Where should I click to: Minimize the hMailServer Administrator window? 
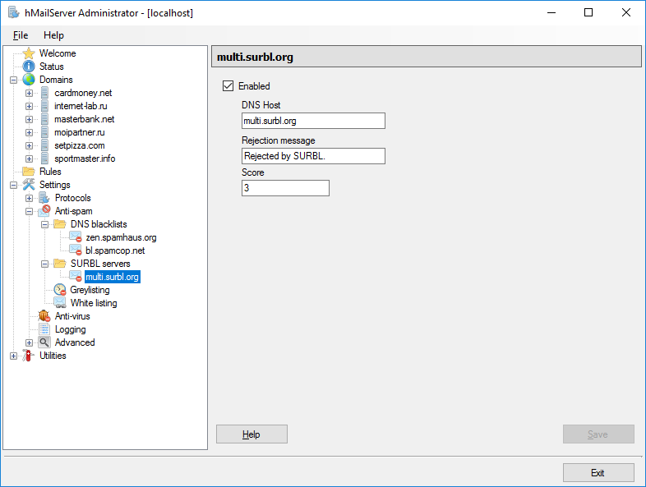point(551,12)
